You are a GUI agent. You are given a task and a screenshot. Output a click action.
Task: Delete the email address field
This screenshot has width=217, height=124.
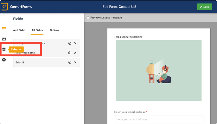tap(75, 43)
